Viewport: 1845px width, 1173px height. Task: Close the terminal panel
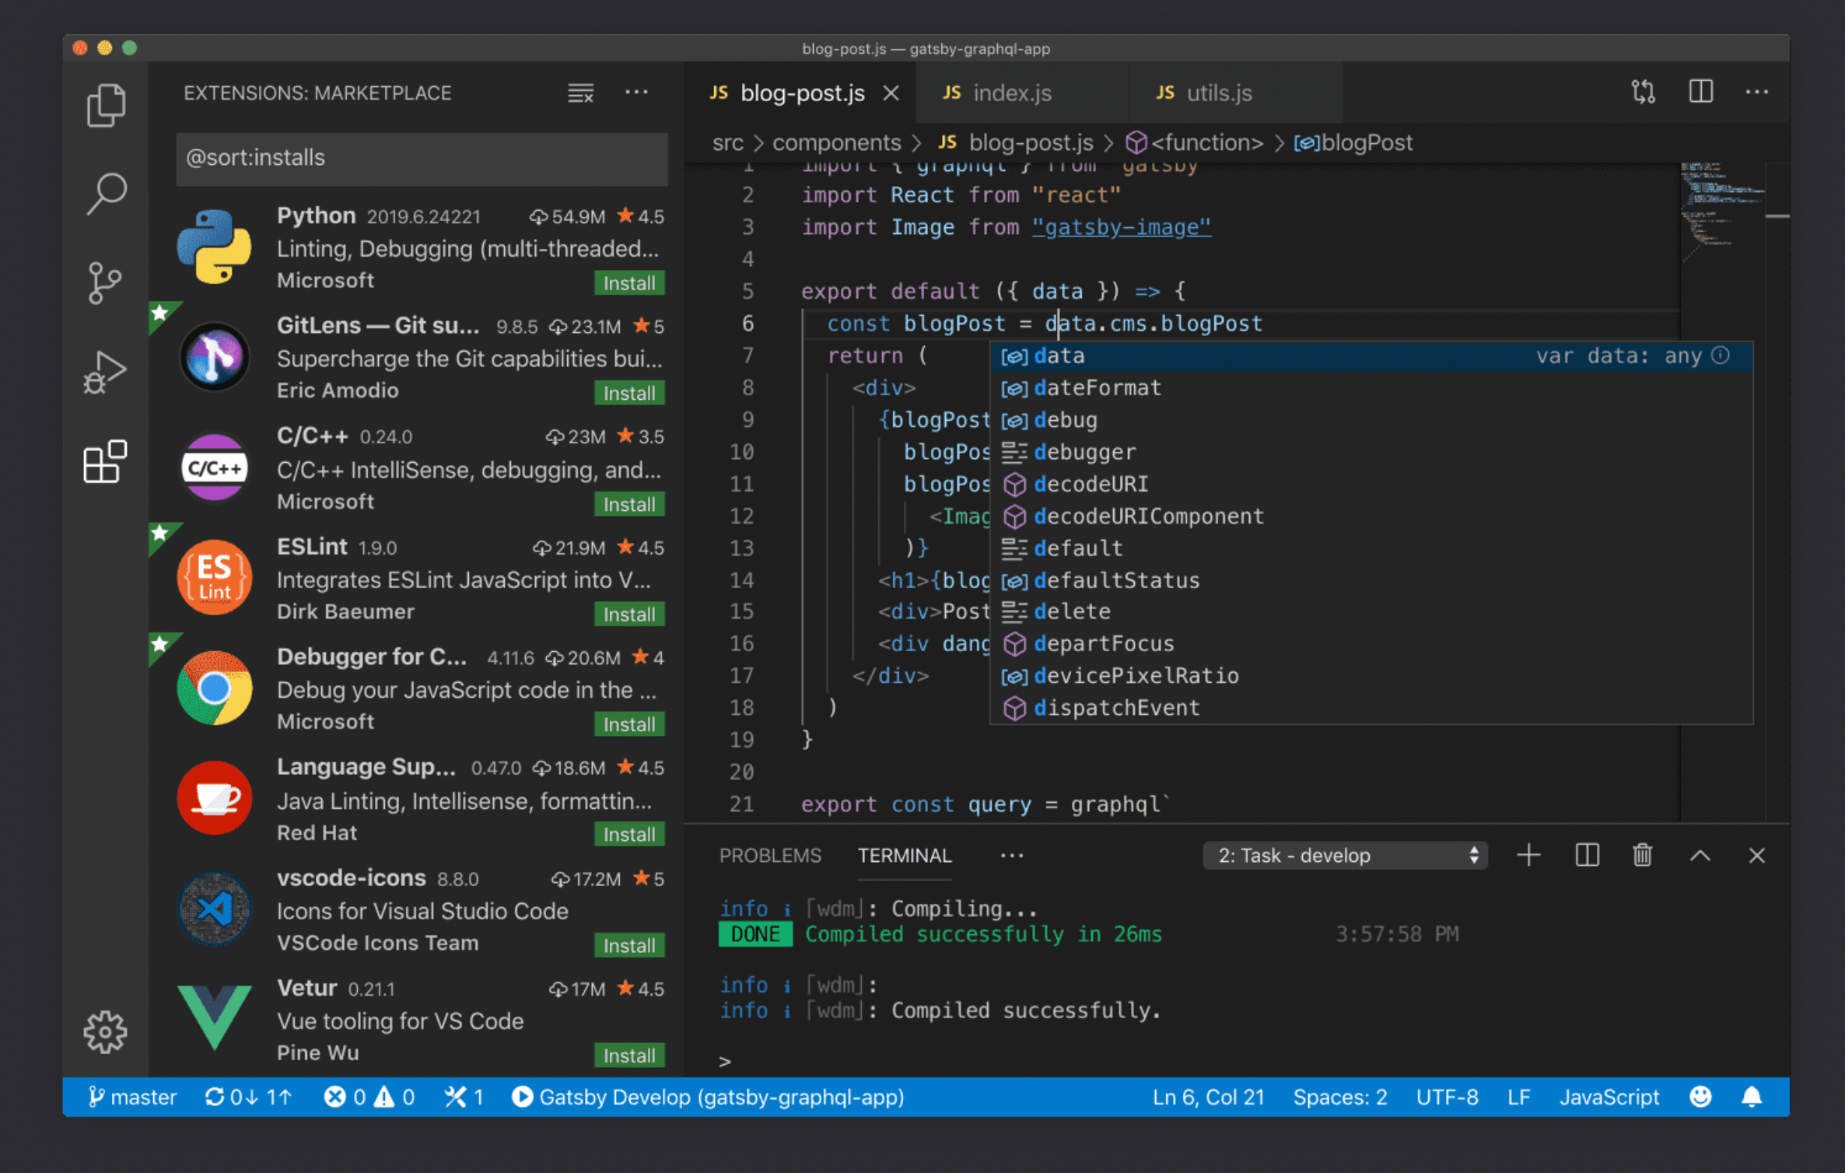click(1757, 856)
